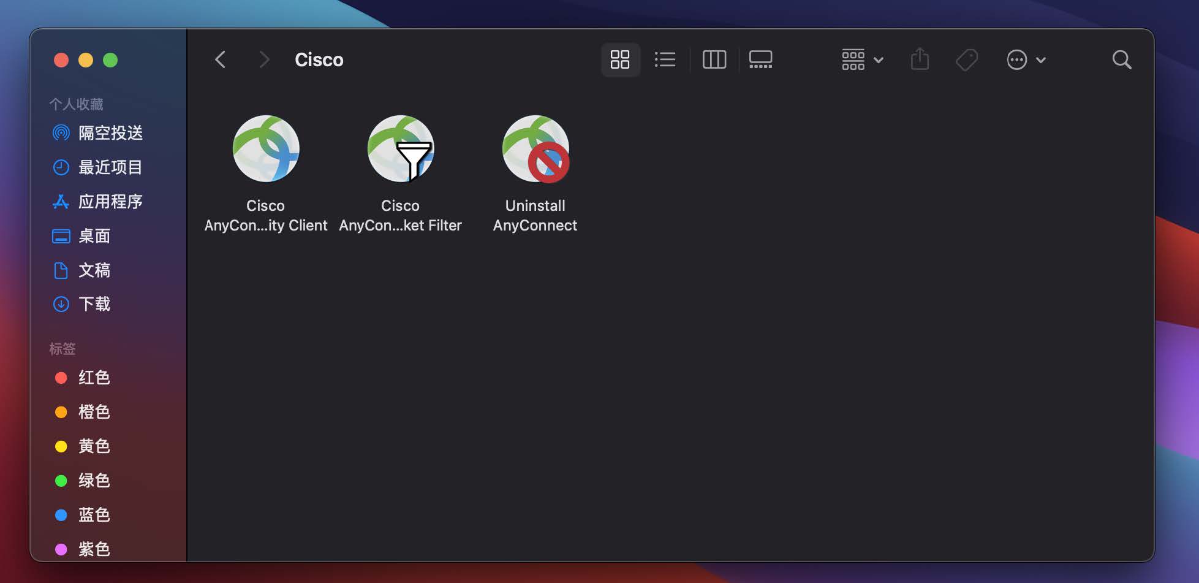
Task: Select the 红色 tag
Action: 94,378
